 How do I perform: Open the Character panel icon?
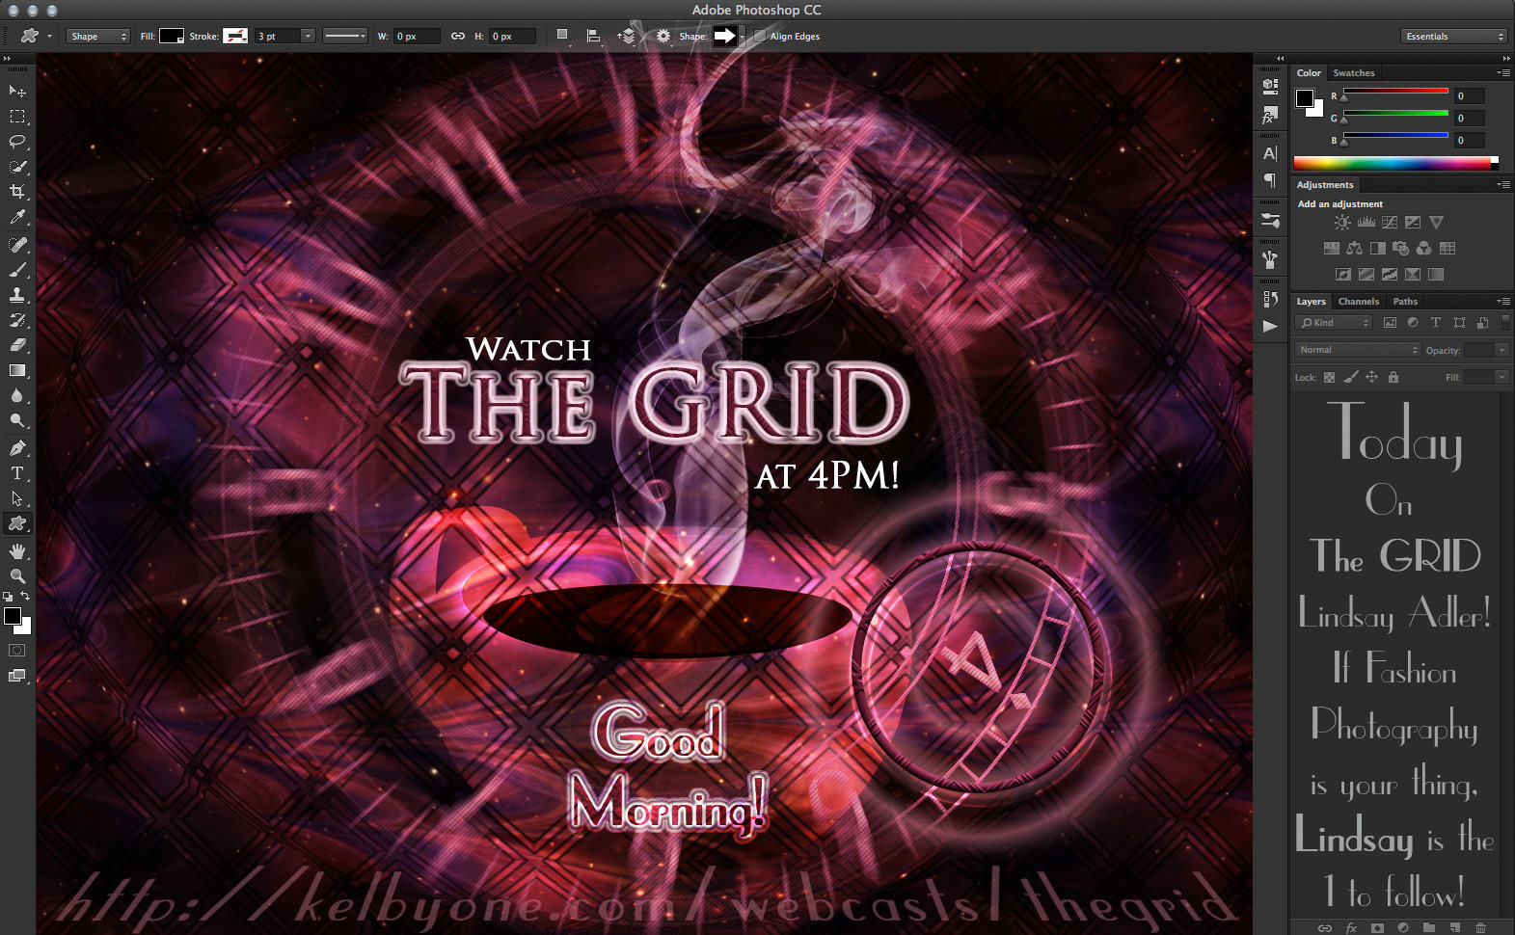point(1270,153)
